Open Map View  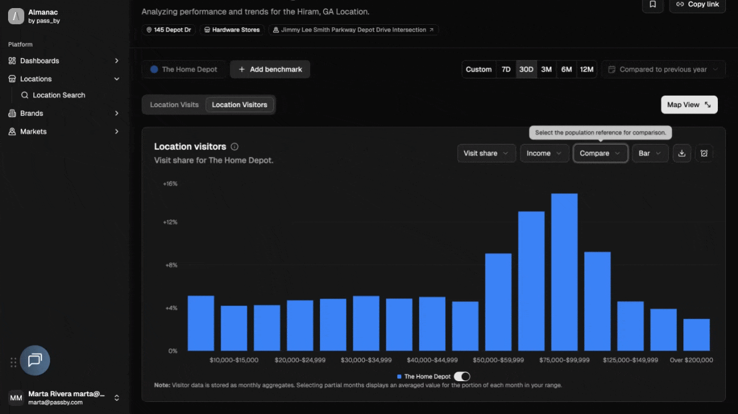point(689,105)
